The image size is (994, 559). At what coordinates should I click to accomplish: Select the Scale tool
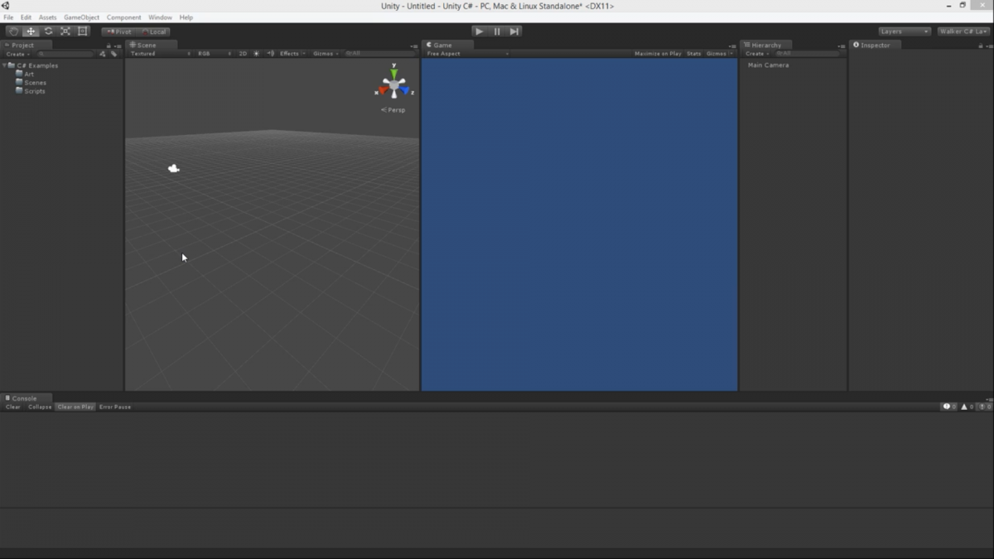[x=65, y=31]
